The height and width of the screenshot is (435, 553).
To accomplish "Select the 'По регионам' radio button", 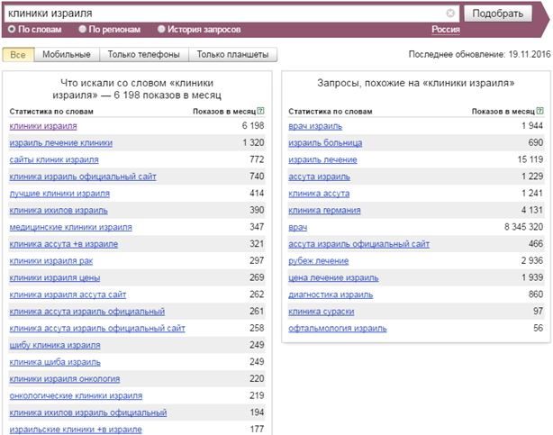I will (82, 29).
